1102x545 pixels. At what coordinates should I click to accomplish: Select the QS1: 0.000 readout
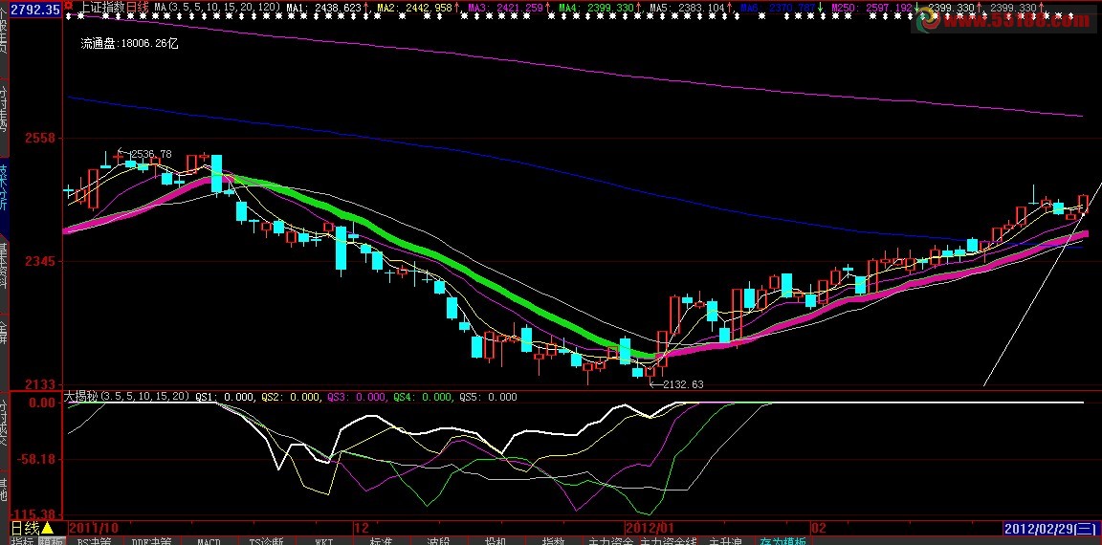tap(225, 397)
